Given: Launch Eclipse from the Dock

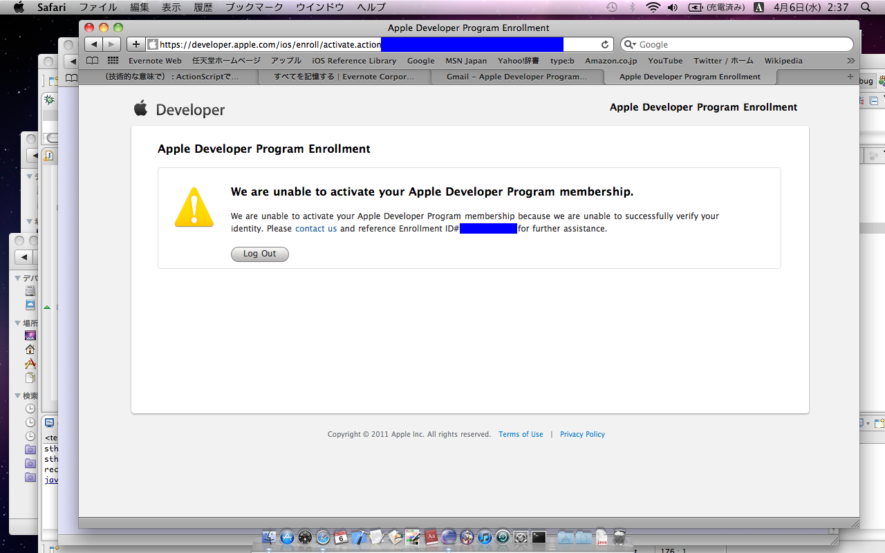Looking at the screenshot, I should [449, 537].
